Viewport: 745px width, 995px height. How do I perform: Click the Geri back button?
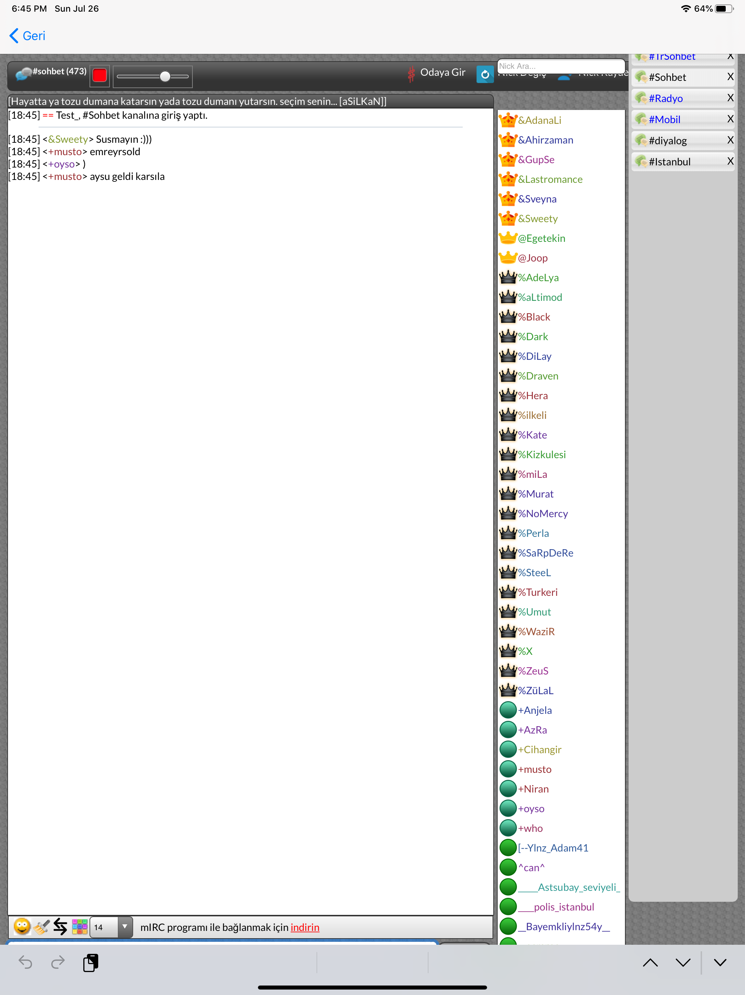(x=27, y=36)
